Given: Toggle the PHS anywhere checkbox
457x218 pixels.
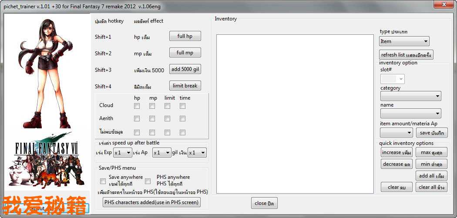Looking at the screenshot, I should point(148,181).
